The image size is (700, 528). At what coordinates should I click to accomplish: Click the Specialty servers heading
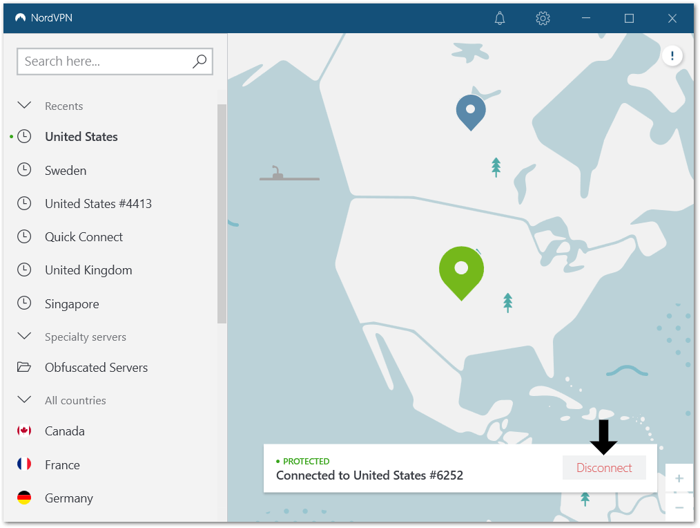(86, 337)
